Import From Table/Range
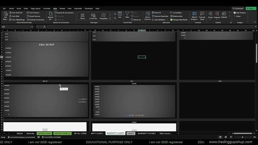This screenshot has height=145, width=258. (17, 20)
